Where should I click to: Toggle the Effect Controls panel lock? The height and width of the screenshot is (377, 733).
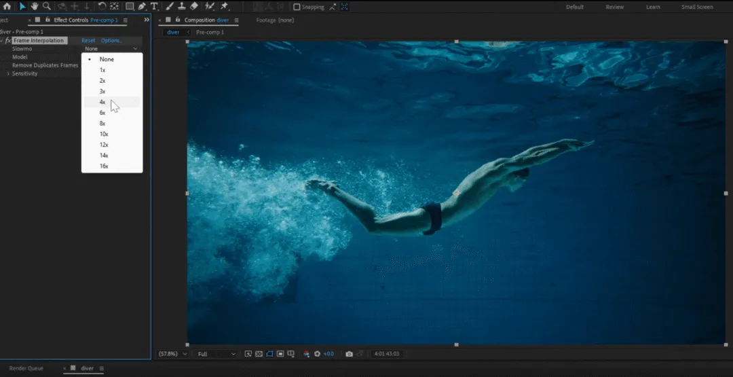tap(47, 20)
